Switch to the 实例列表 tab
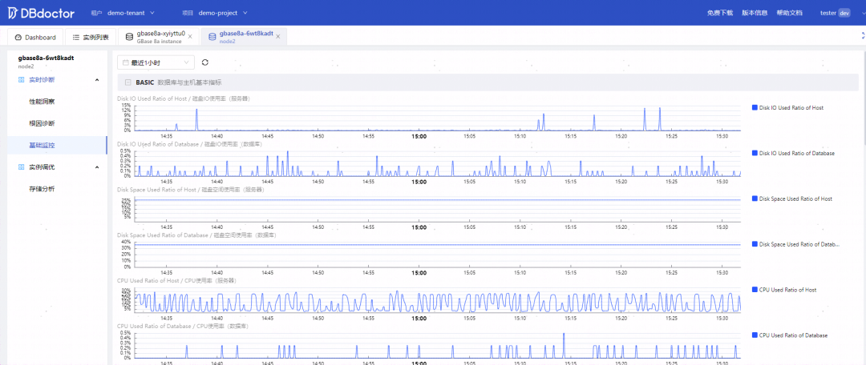Screen dimensions: 866x365 (91, 37)
